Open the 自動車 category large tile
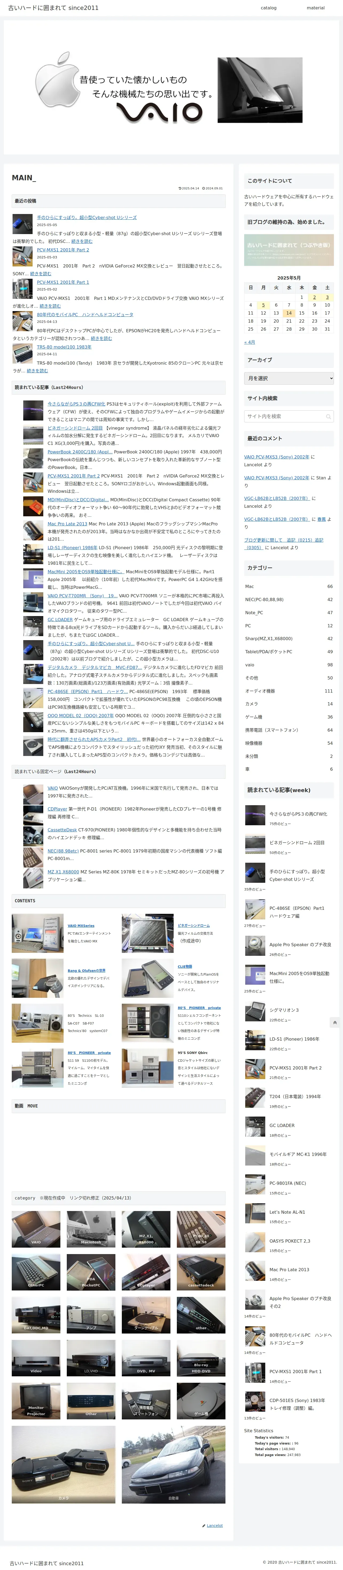Image resolution: width=343 pixels, height=1570 pixels. click(173, 1465)
